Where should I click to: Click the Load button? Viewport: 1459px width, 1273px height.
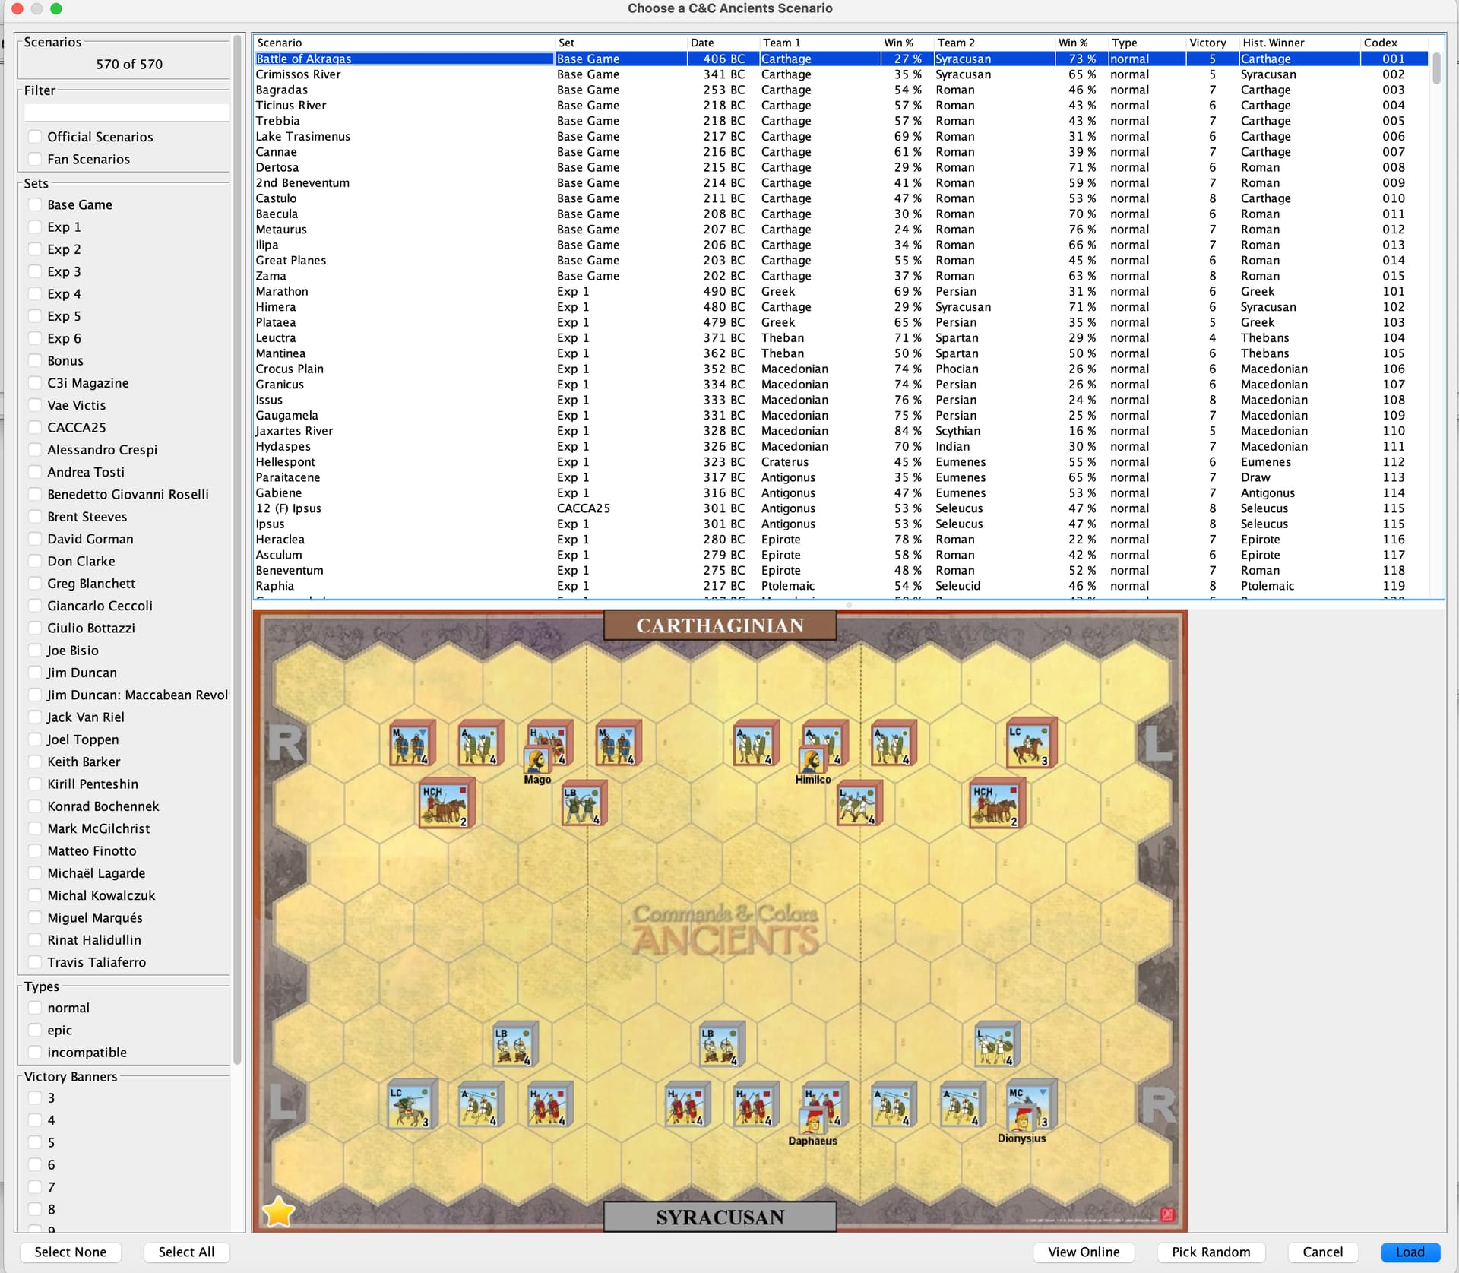(1410, 1252)
